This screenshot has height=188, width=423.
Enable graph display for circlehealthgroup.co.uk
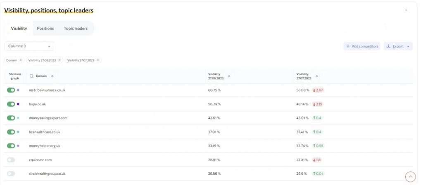click(11, 174)
